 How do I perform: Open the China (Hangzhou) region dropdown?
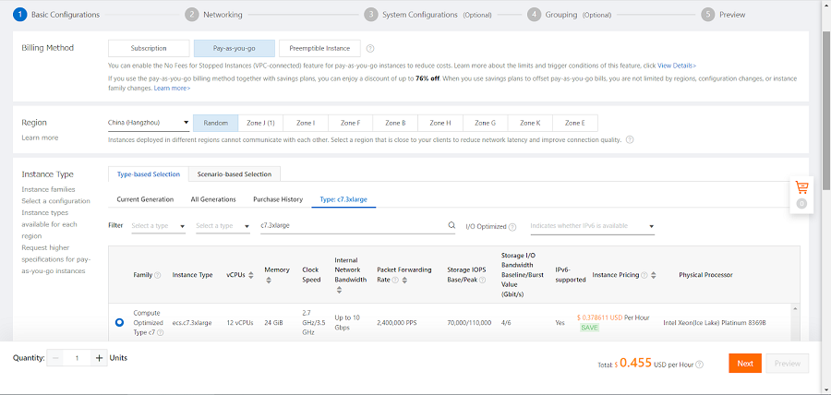coord(148,123)
